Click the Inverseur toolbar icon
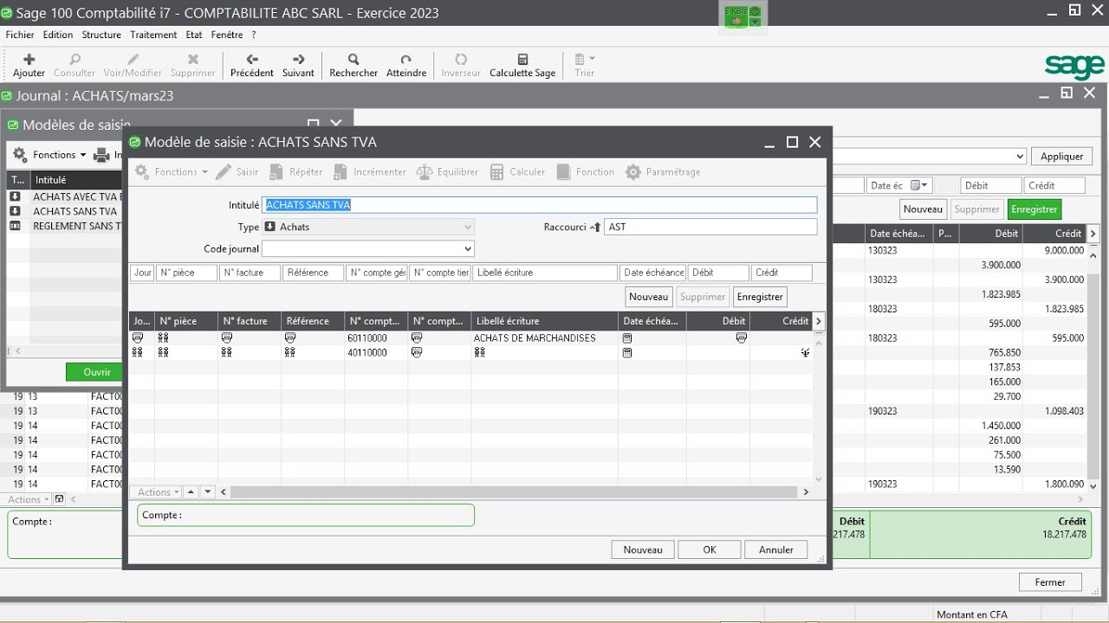Image resolution: width=1109 pixels, height=623 pixels. coord(461,60)
